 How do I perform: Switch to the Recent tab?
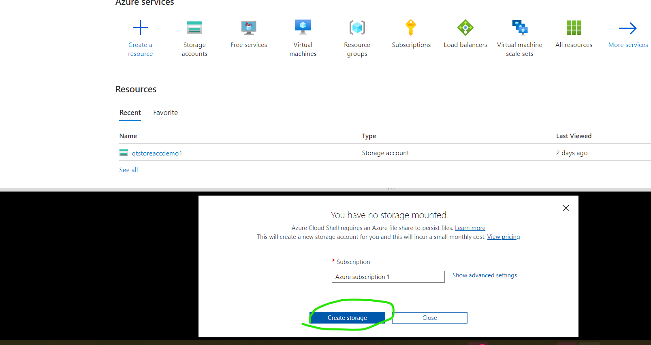tap(130, 113)
